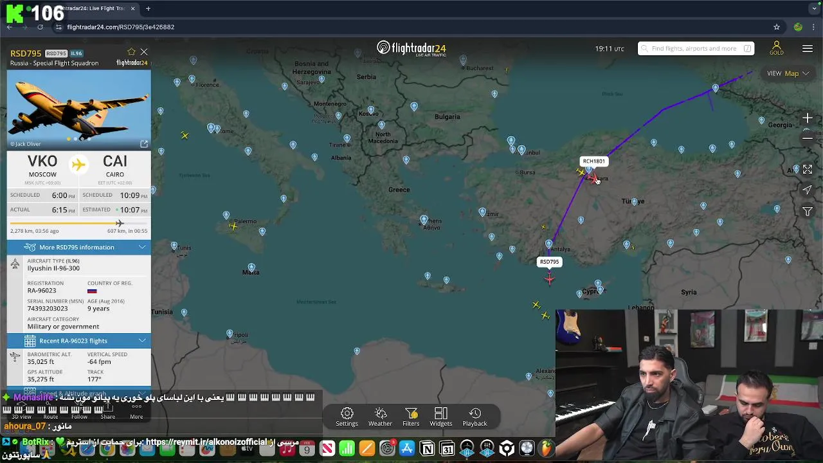
Task: Open the Settings icon in bottom toolbar
Action: [x=347, y=417]
